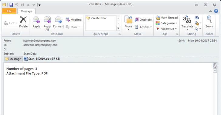Click the Outlook envelope icon in title bar
This screenshot has width=221, height=115.
click(x=4, y=5)
